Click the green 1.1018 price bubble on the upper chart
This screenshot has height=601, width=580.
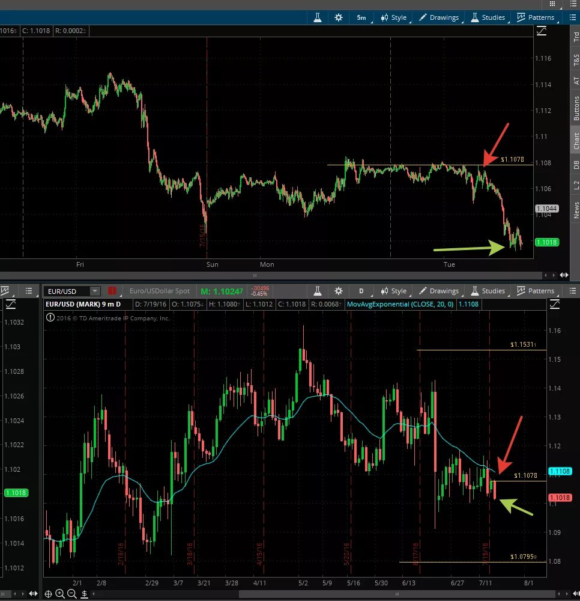(547, 242)
